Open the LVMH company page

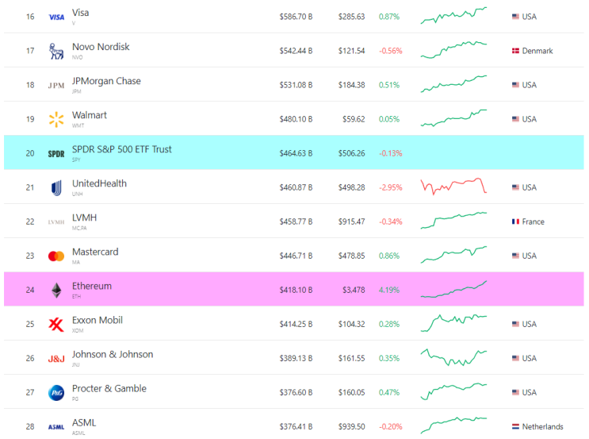coord(84,218)
